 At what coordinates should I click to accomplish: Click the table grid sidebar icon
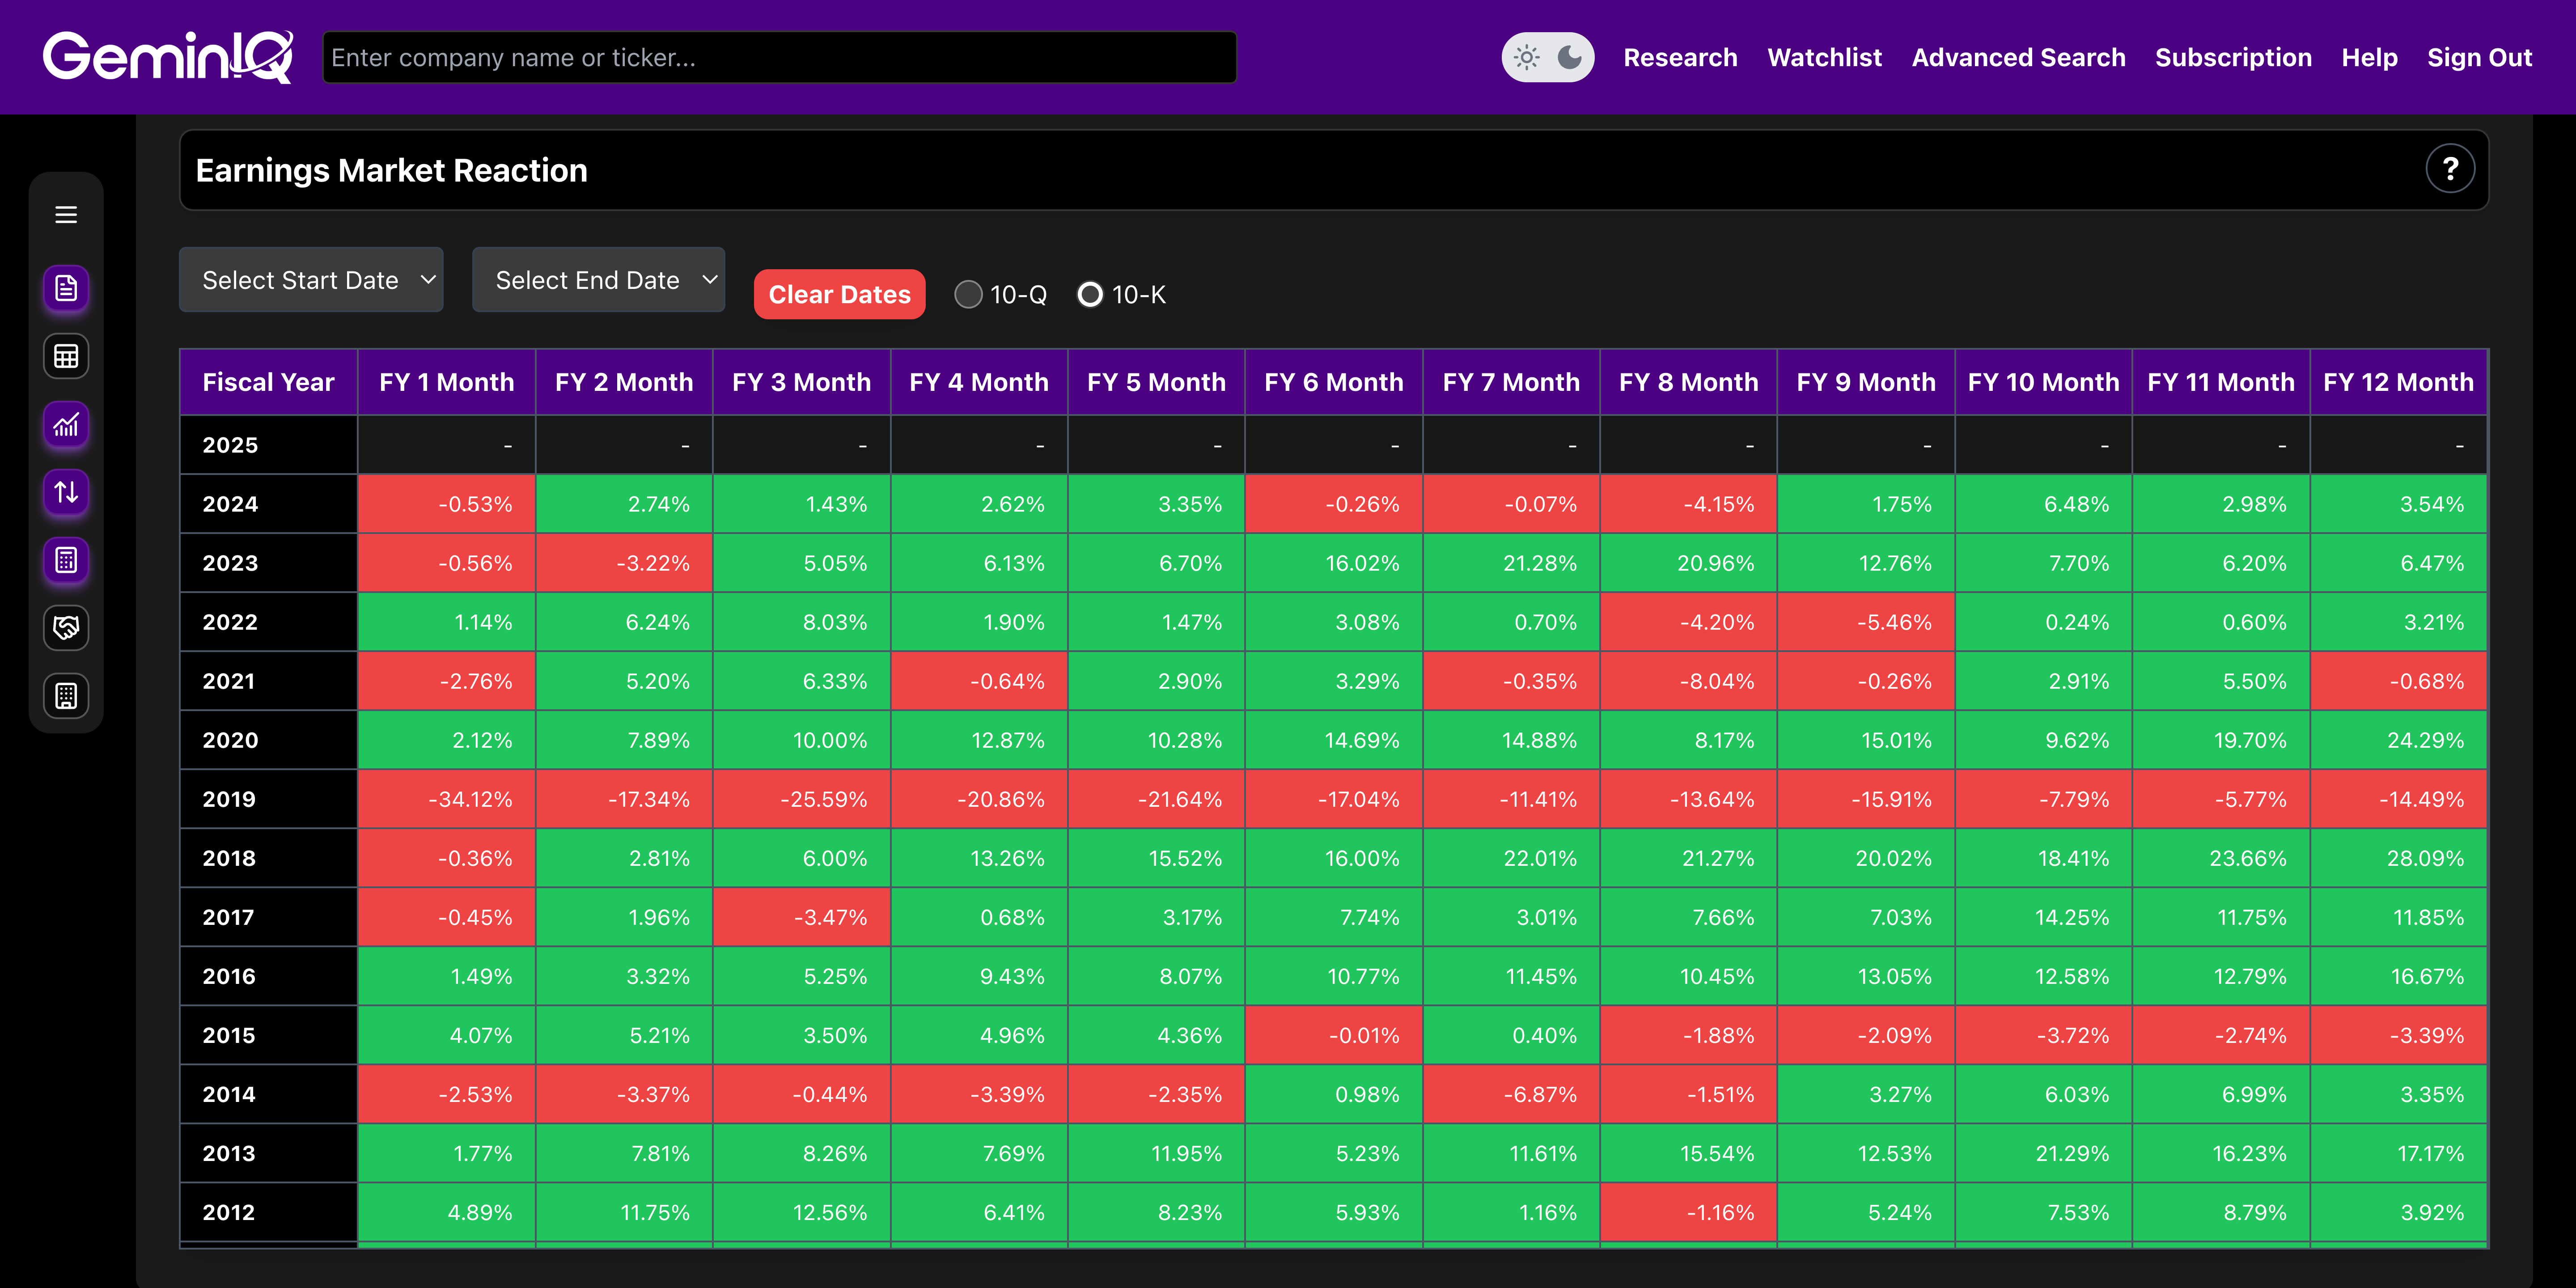click(66, 357)
